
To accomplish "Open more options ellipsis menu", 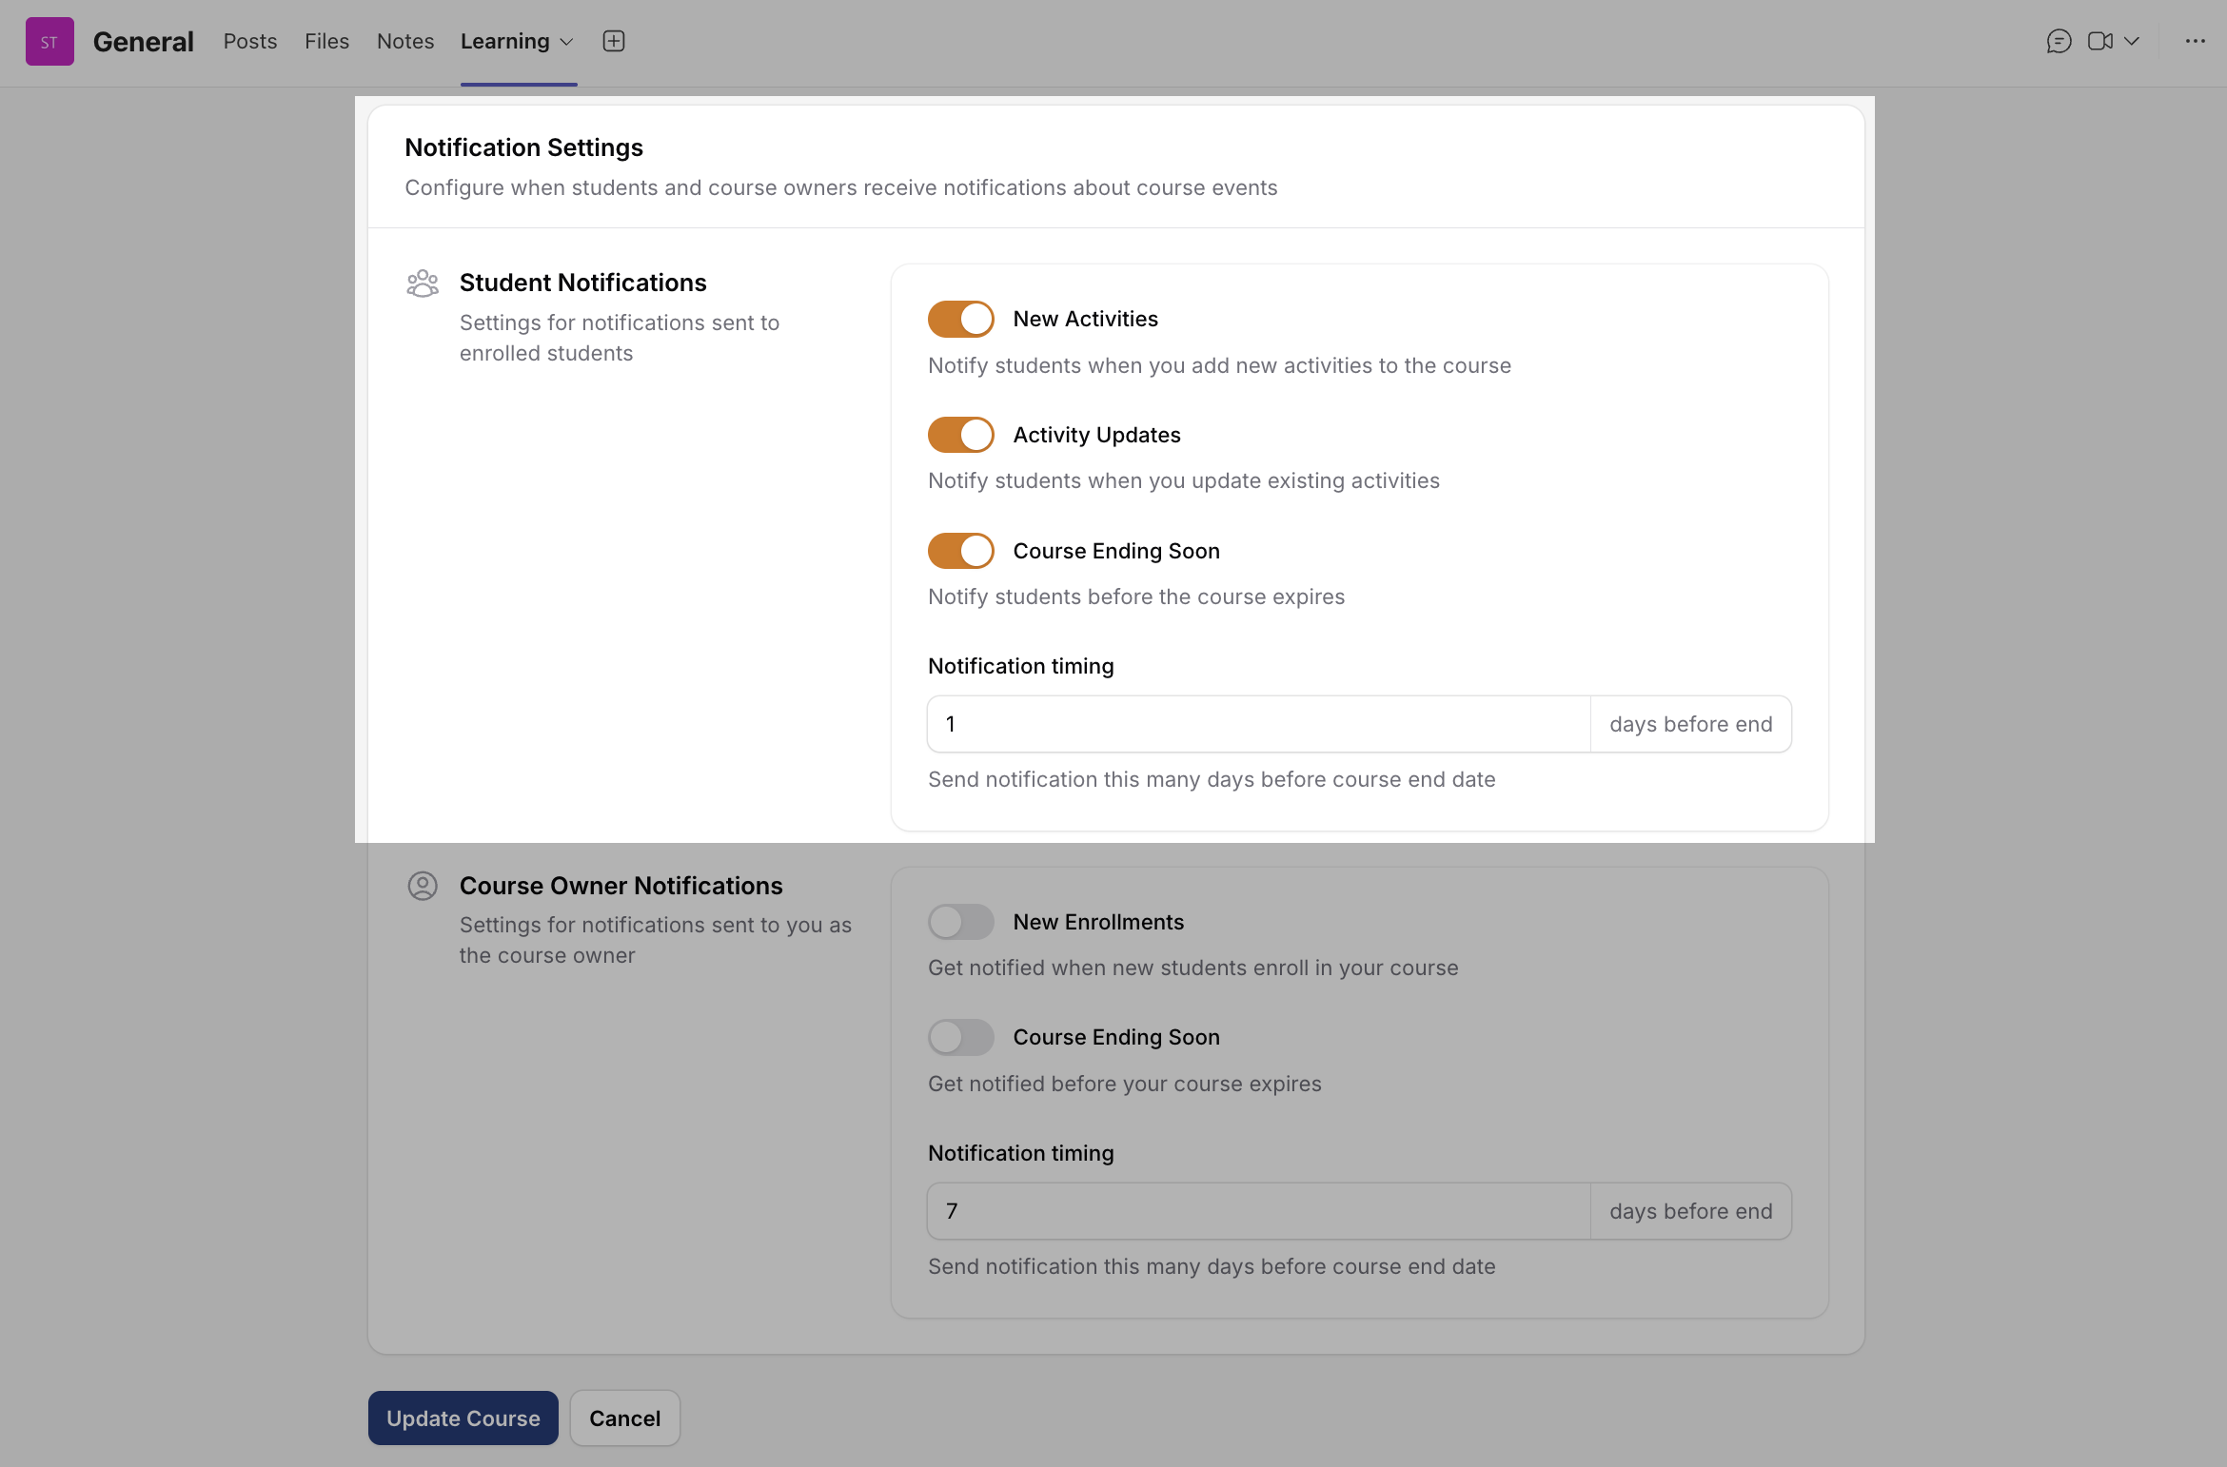I will point(2195,41).
